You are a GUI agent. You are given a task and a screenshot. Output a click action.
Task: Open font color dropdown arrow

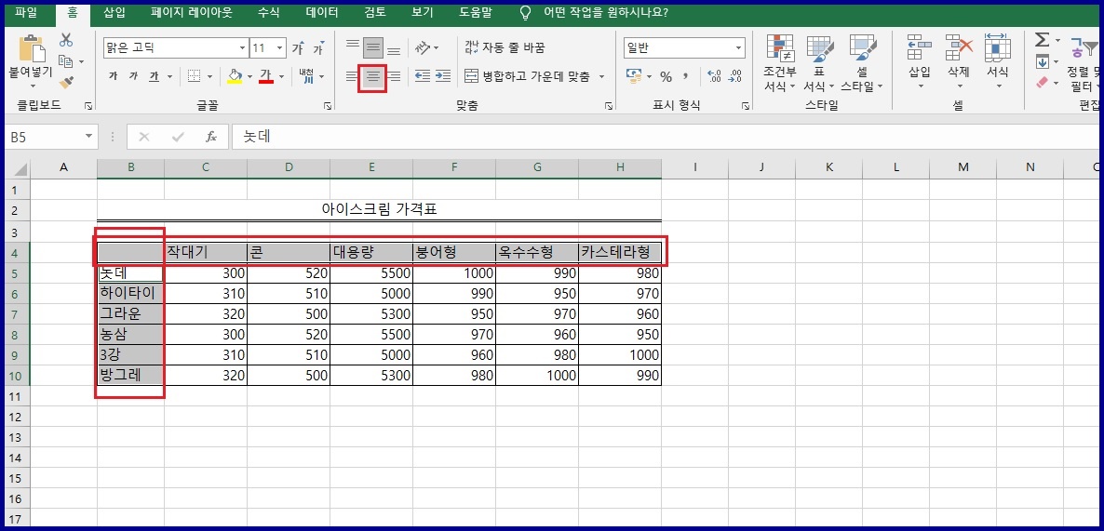point(282,76)
